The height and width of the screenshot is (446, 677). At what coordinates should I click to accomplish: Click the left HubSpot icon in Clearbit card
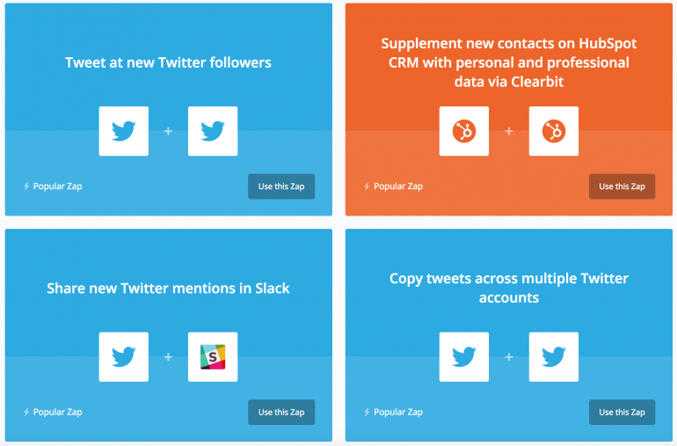tap(463, 131)
